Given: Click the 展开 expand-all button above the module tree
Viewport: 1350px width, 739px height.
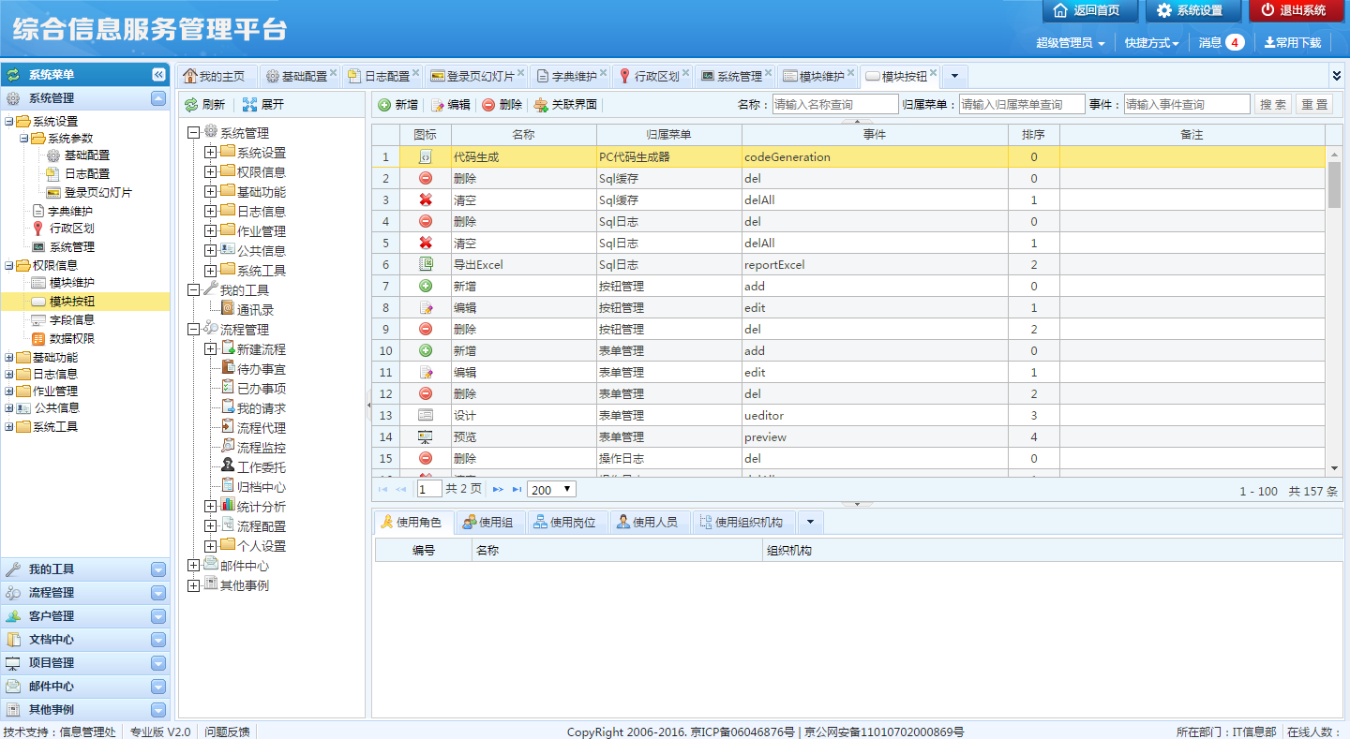Looking at the screenshot, I should [x=262, y=105].
